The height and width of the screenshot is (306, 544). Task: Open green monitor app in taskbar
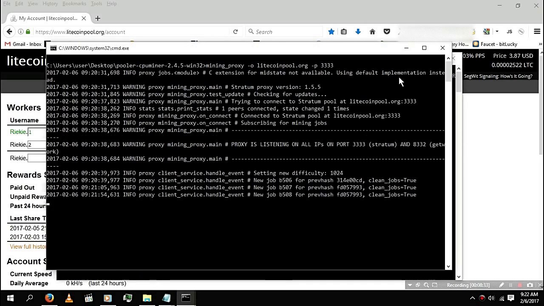(127, 298)
